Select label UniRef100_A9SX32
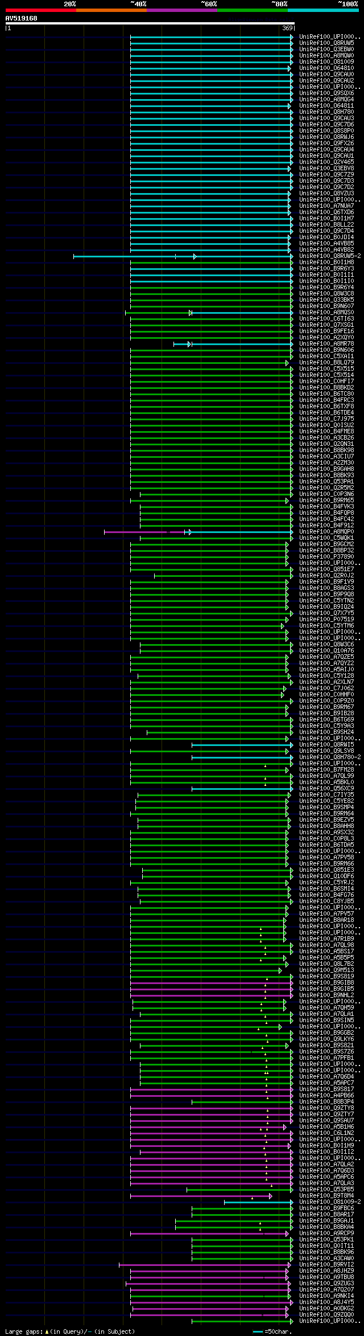Viewport: 364px width, 1336px height. 326,832
